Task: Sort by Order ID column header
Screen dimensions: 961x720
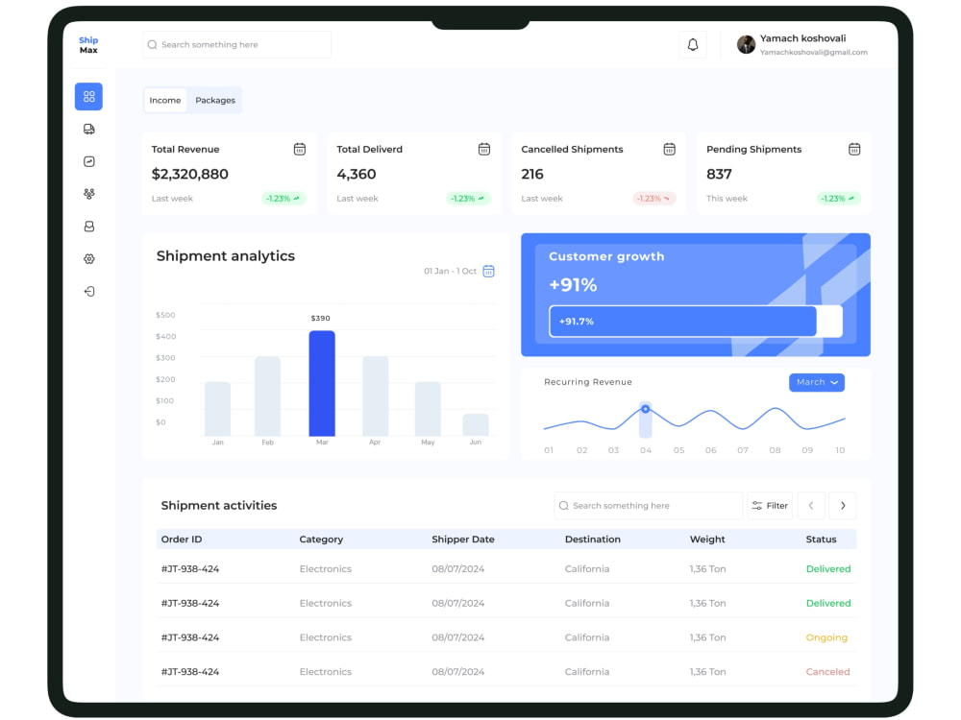Action: click(182, 540)
